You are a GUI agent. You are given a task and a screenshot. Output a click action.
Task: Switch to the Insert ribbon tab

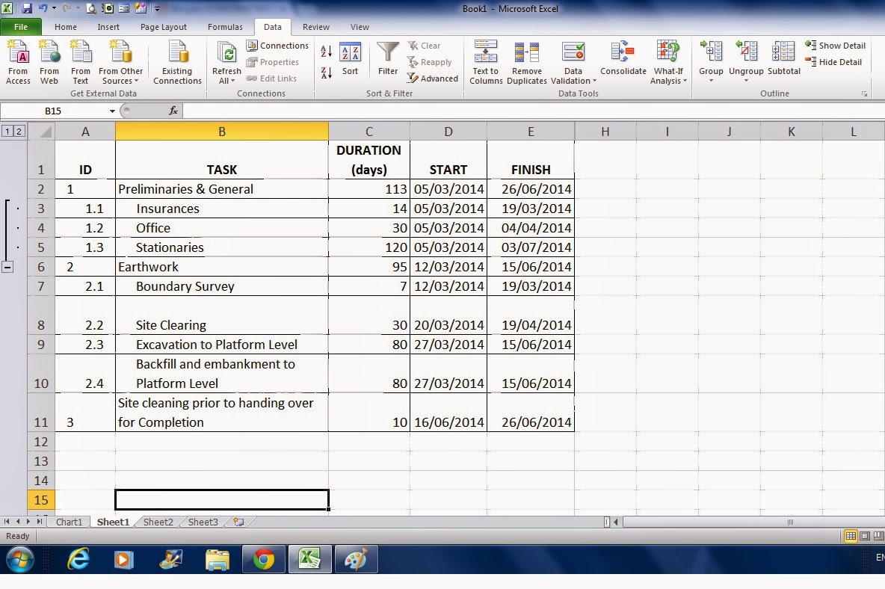108,27
